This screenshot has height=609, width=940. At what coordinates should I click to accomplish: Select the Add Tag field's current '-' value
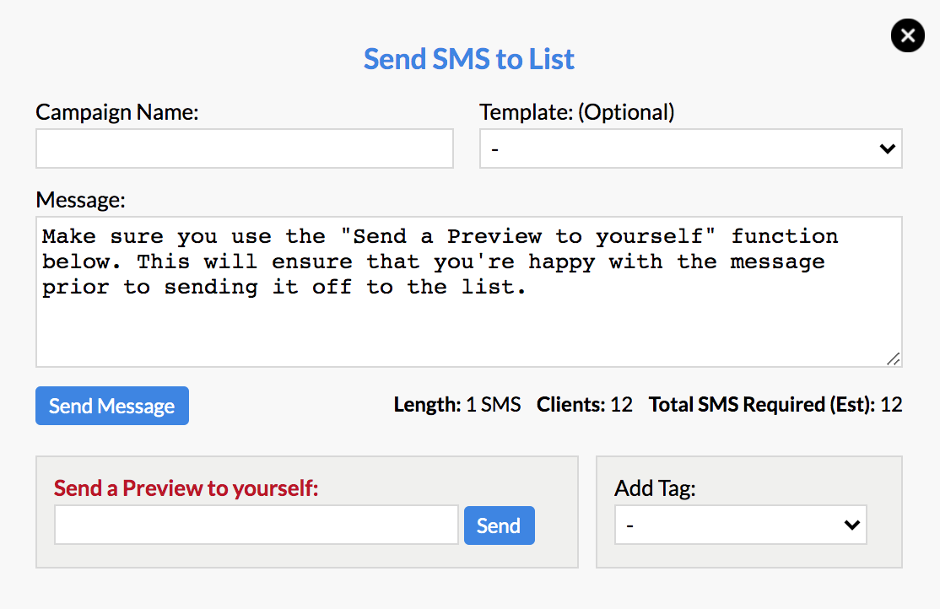click(x=630, y=525)
